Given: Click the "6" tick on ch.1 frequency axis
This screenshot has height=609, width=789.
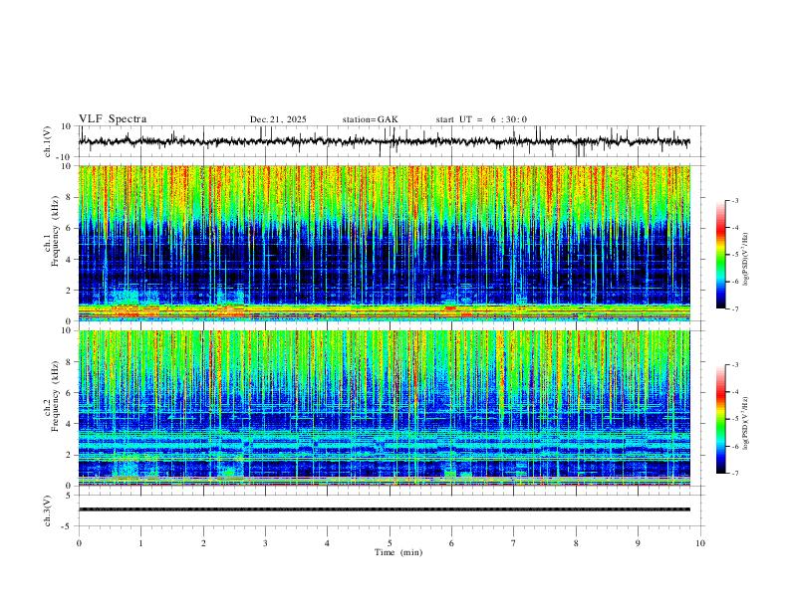Looking at the screenshot, I should (69, 228).
